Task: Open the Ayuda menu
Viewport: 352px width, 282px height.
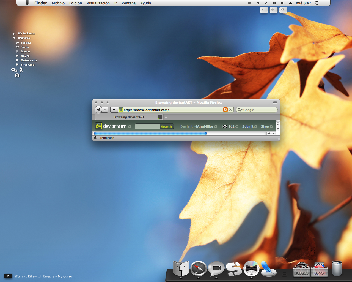Action: tap(145, 3)
